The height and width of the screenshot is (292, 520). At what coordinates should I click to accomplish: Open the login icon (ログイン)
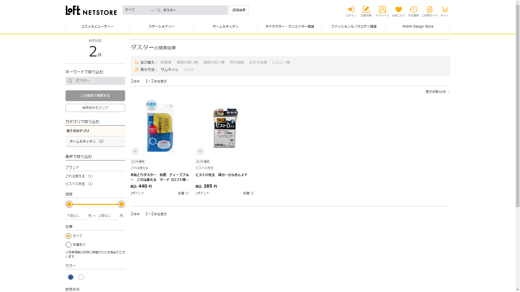coord(351,11)
